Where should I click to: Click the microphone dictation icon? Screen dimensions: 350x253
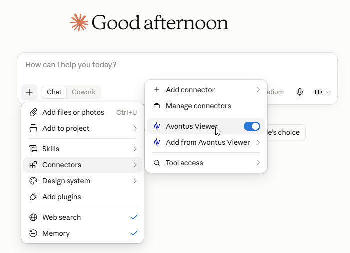pyautogui.click(x=300, y=92)
